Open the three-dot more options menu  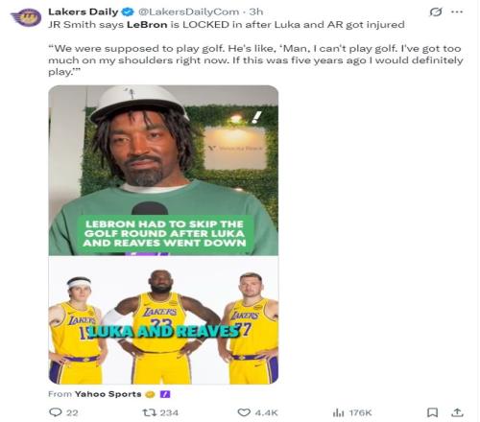457,12
